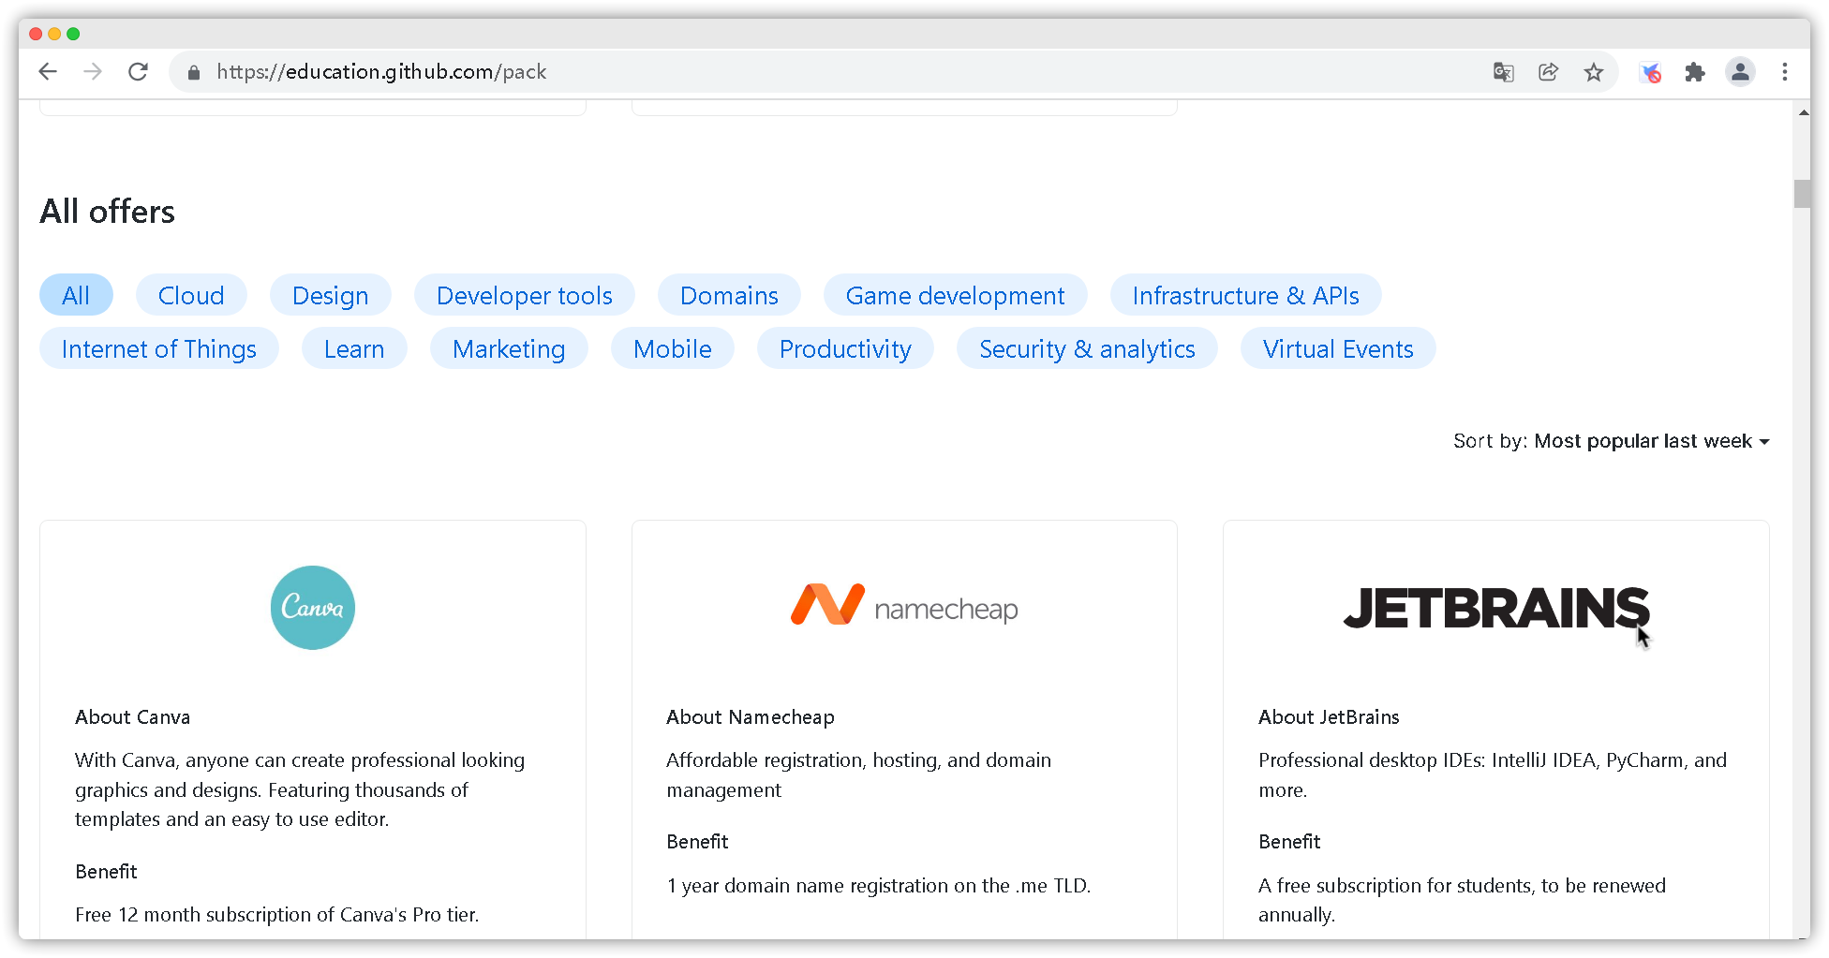1829x958 pixels.
Task: Bookmark this page with the star icon
Action: 1594,72
